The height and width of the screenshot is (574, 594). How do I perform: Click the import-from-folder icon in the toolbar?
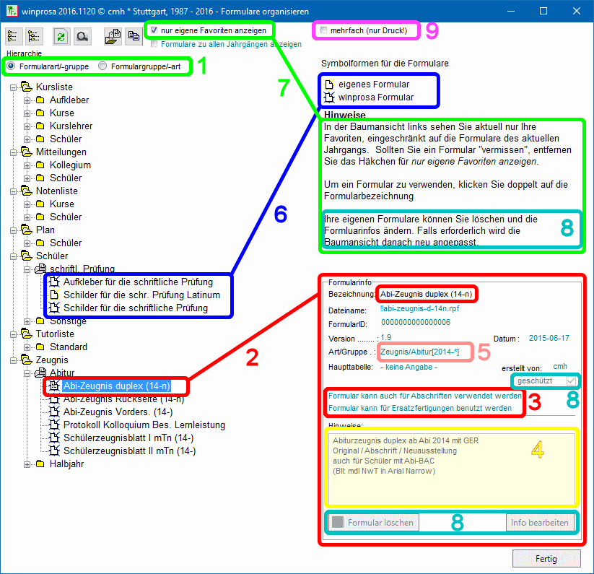112,37
